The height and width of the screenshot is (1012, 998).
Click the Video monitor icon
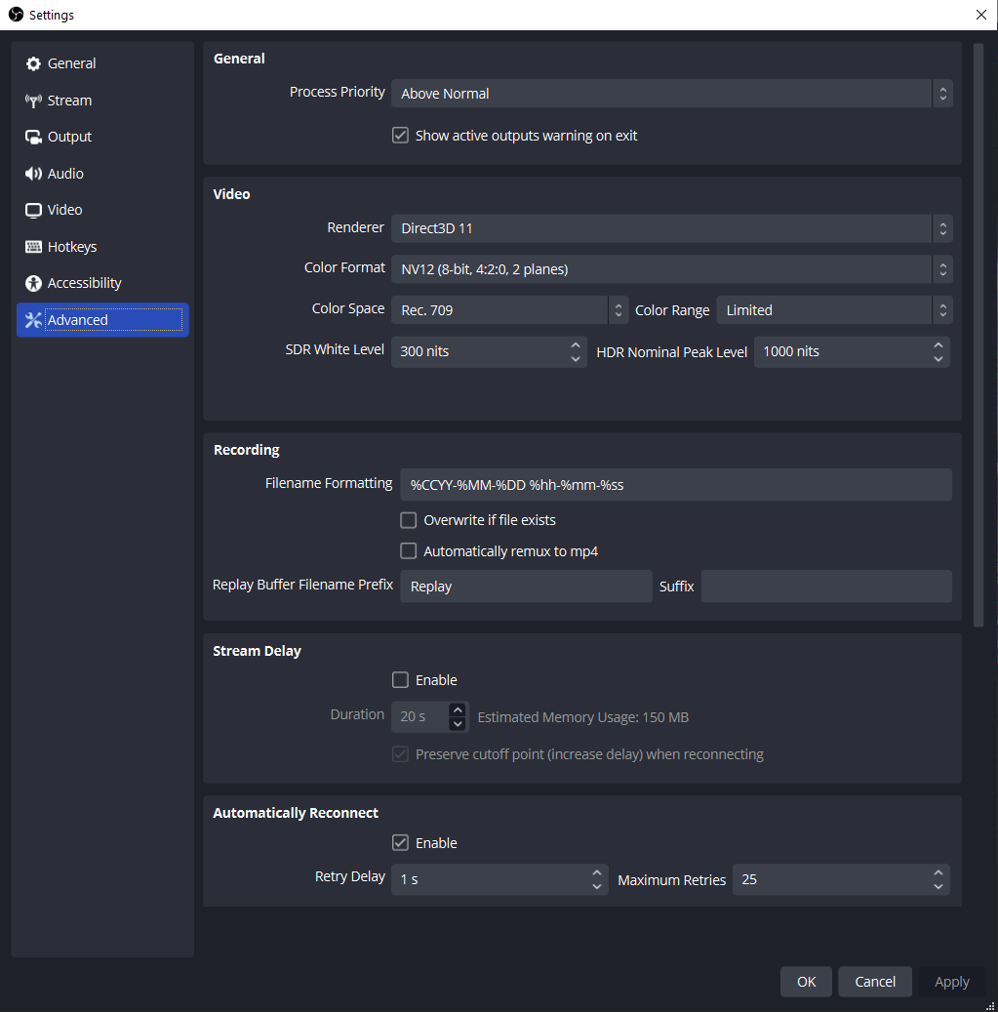pos(33,211)
